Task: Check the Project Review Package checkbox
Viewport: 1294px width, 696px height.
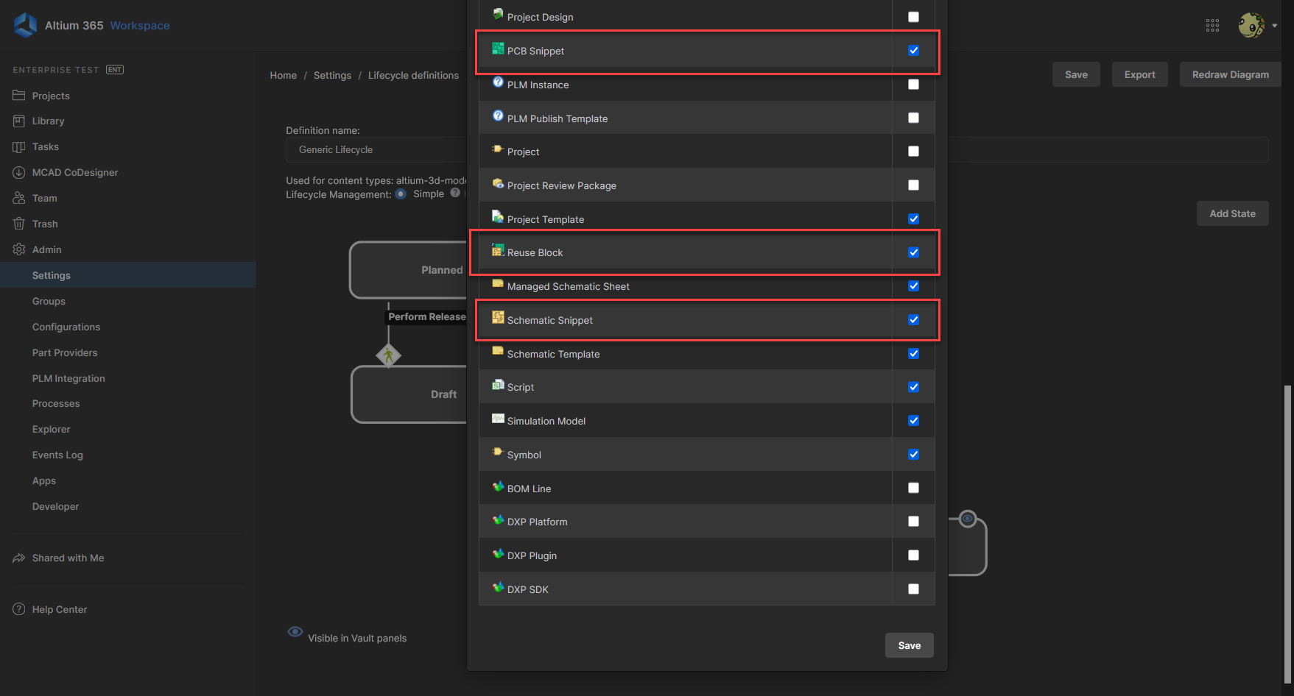Action: [x=913, y=185]
